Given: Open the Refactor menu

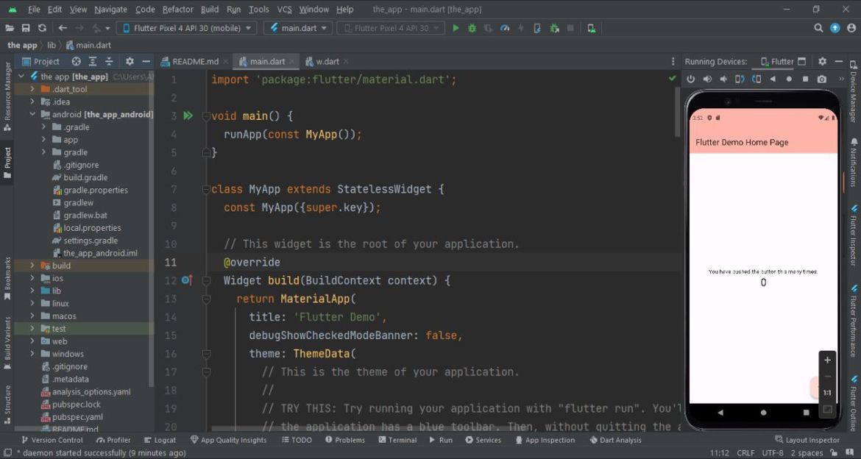Looking at the screenshot, I should pos(177,10).
